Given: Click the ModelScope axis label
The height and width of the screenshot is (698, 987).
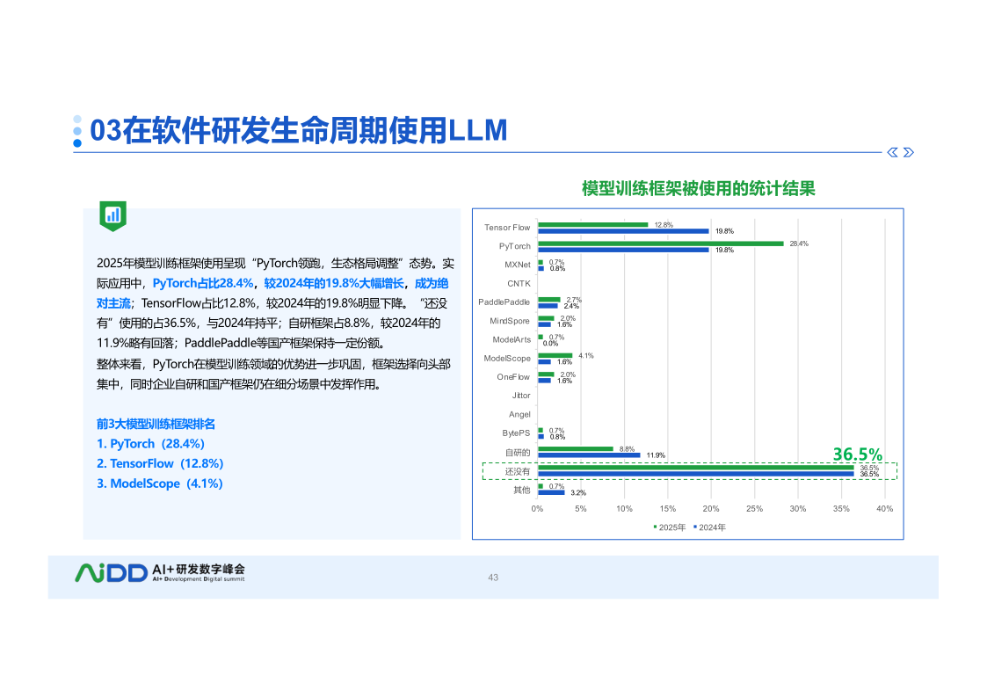Looking at the screenshot, I should pyautogui.click(x=507, y=358).
